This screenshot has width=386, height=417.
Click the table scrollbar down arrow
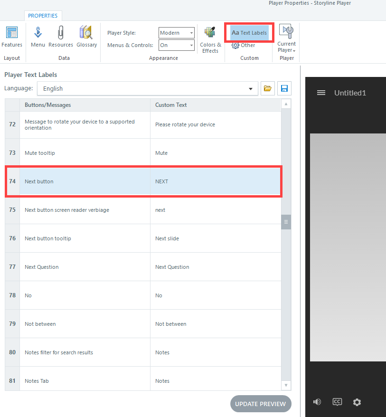286,385
